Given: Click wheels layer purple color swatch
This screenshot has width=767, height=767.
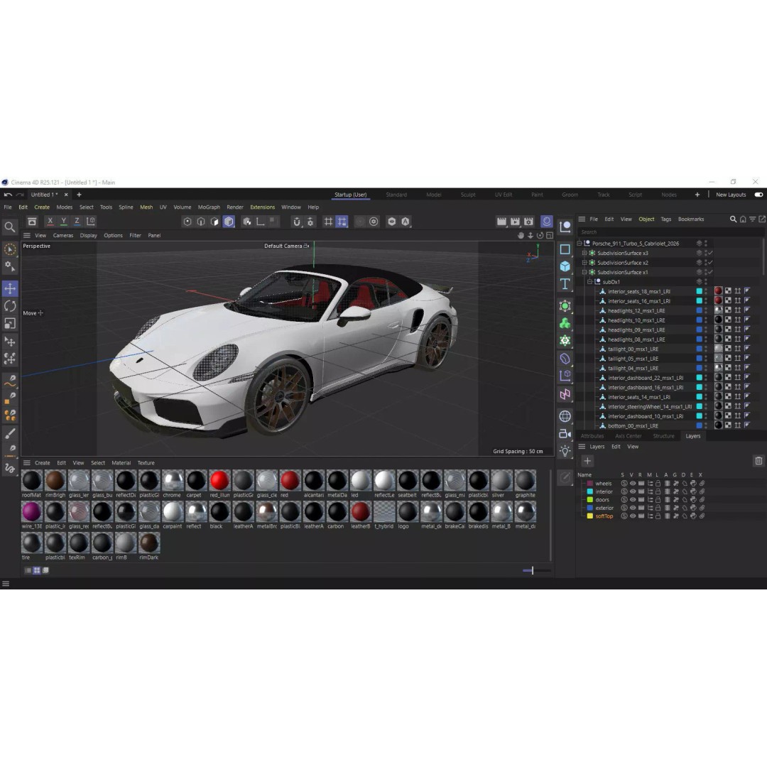Looking at the screenshot, I should 590,484.
